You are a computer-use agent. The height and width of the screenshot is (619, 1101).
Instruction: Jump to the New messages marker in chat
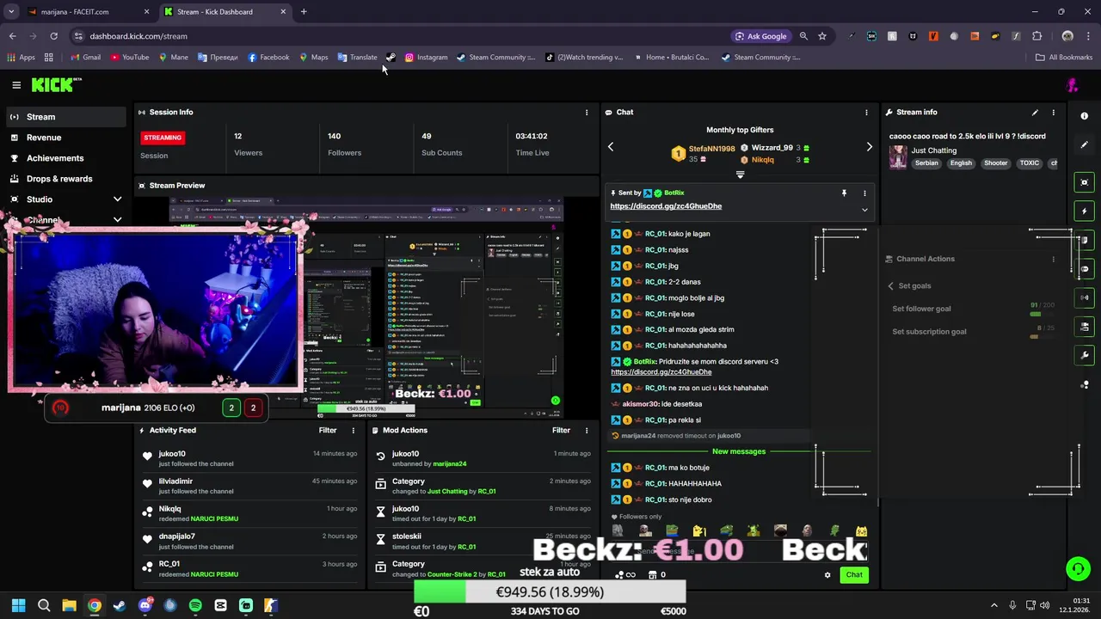coord(739,451)
